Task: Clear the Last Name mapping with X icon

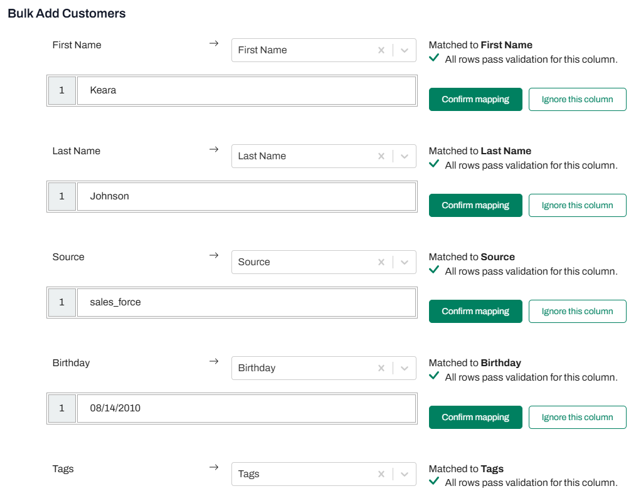Action: (x=381, y=156)
